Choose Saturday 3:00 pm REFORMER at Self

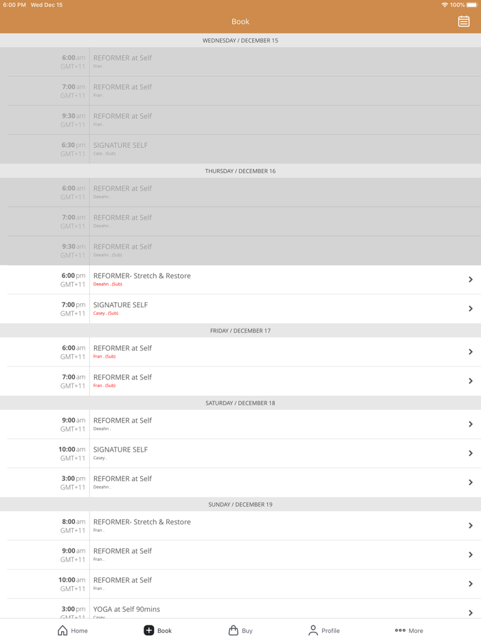[123, 479]
